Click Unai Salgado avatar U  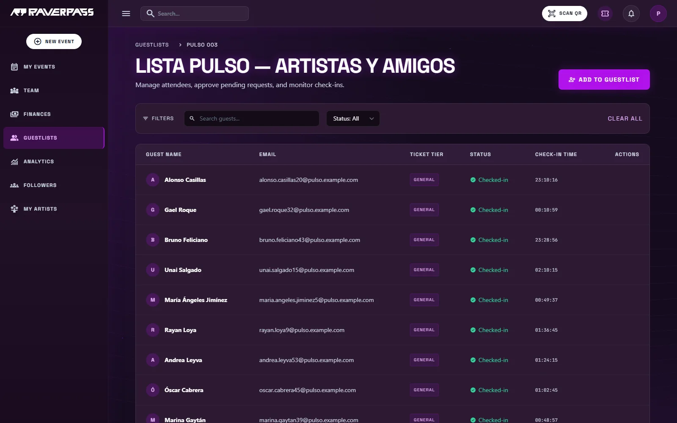click(153, 270)
